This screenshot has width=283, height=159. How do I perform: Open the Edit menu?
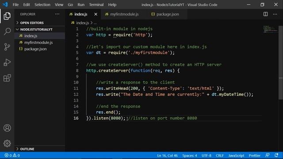point(27,5)
